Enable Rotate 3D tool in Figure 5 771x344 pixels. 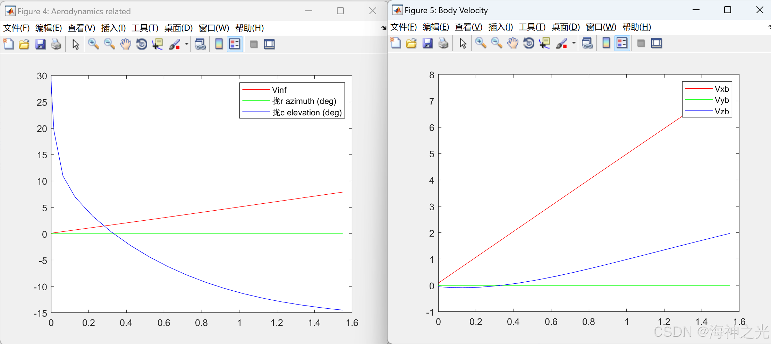pyautogui.click(x=529, y=43)
